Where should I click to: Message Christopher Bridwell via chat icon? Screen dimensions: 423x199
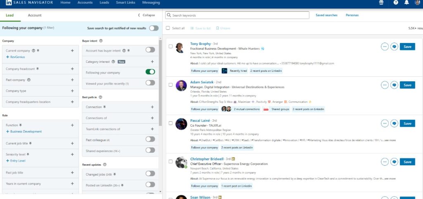394,162
